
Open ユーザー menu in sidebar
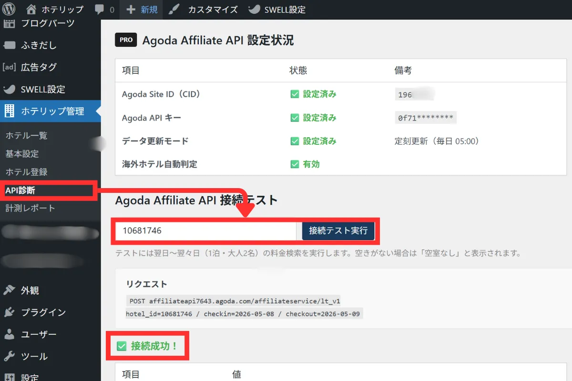pyautogui.click(x=39, y=334)
